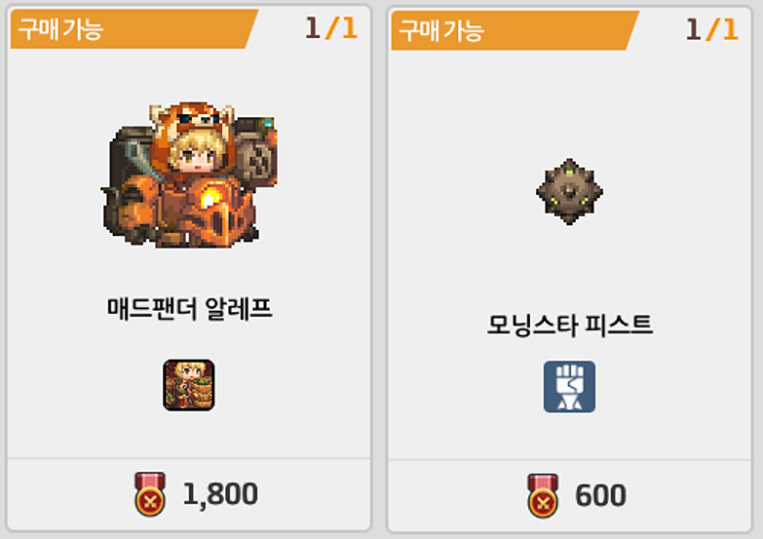
Task: Click the 1/1 counter on left card
Action: point(331,28)
